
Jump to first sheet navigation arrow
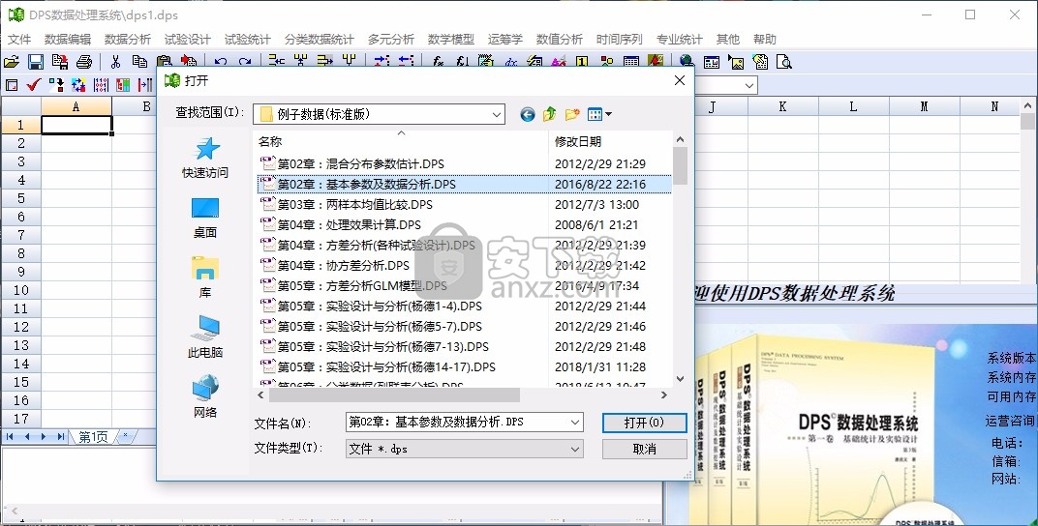pos(10,436)
